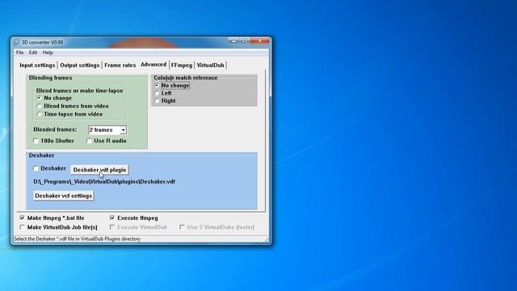
Task: Maximize the 3D converter window
Action: click(244, 41)
